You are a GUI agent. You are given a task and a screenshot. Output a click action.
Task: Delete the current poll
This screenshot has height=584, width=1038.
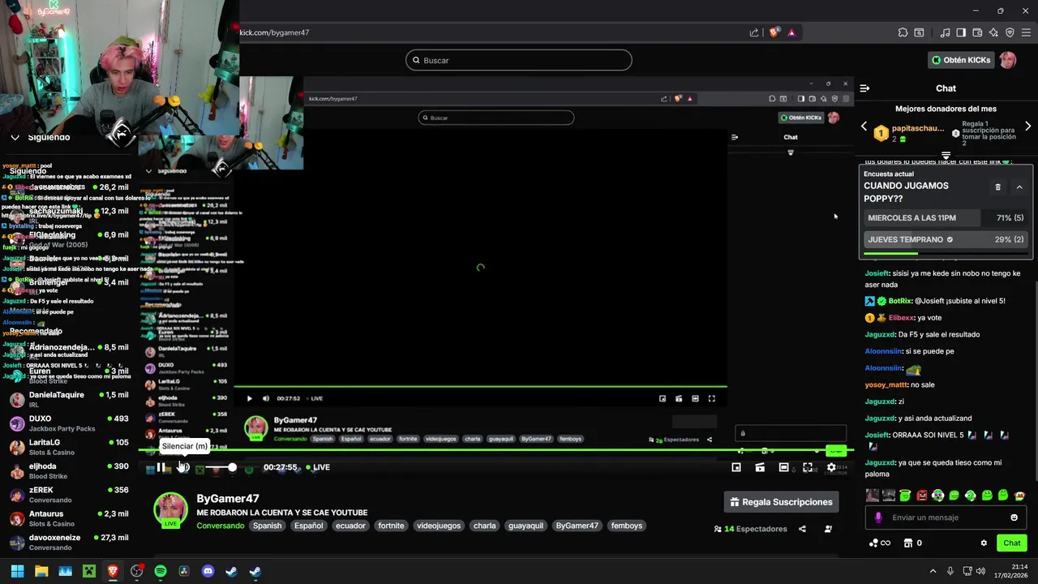[997, 187]
